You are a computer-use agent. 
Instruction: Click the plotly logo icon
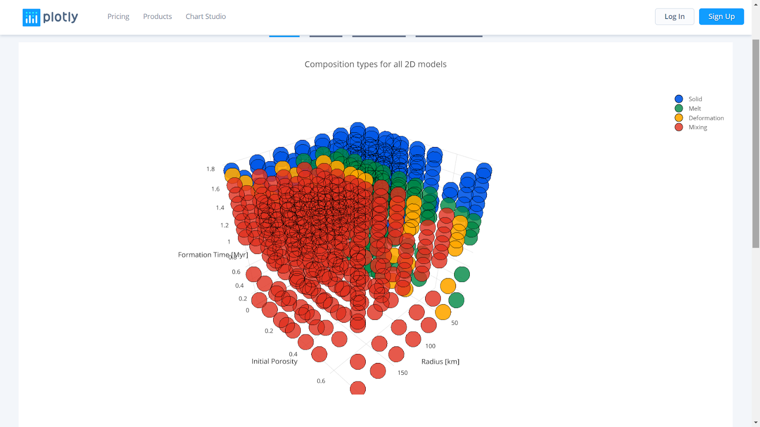(31, 17)
